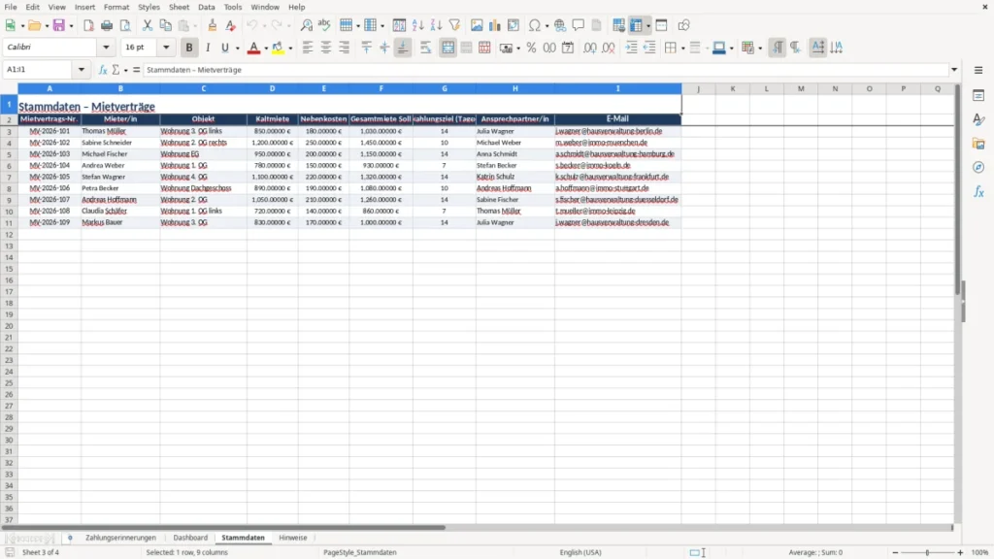
Task: Open email link s.becker@immo-koeln.de
Action: click(593, 165)
